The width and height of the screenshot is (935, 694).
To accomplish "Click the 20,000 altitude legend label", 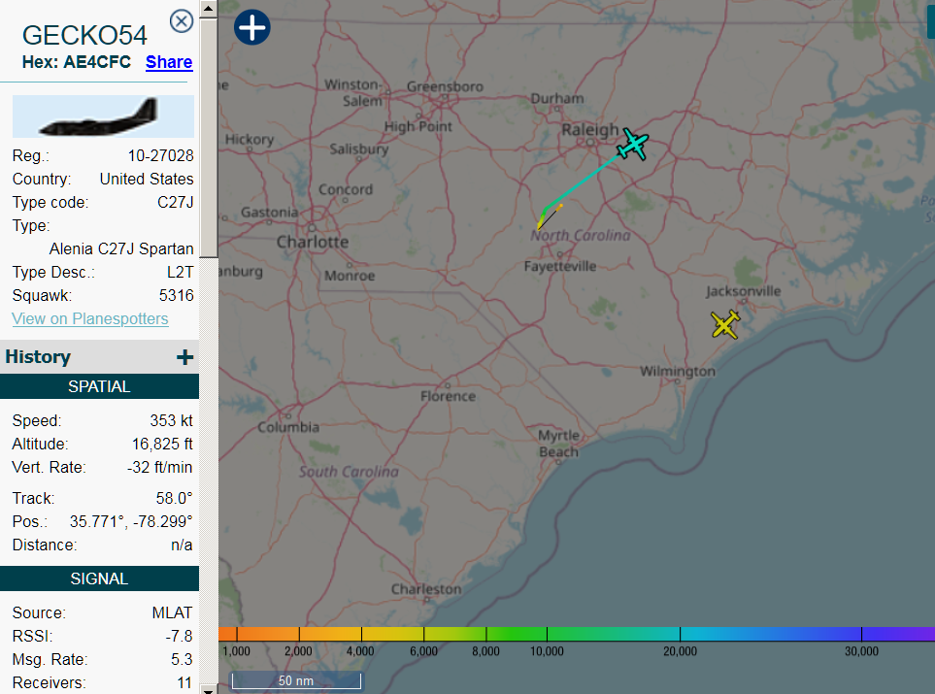I will (680, 651).
